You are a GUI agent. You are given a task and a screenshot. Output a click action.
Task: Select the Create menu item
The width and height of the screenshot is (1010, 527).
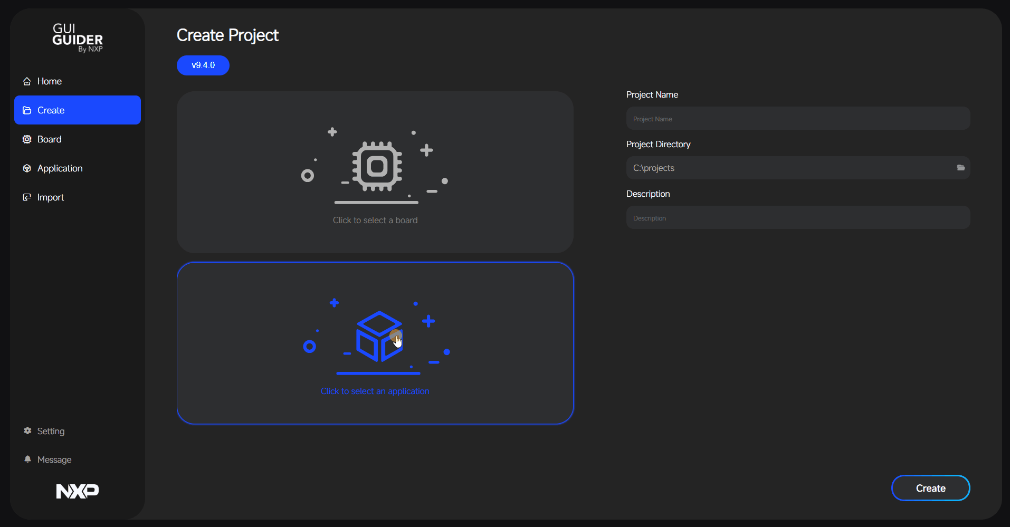pos(78,110)
